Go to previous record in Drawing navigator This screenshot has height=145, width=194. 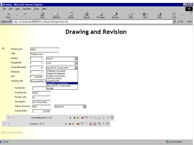(9, 124)
